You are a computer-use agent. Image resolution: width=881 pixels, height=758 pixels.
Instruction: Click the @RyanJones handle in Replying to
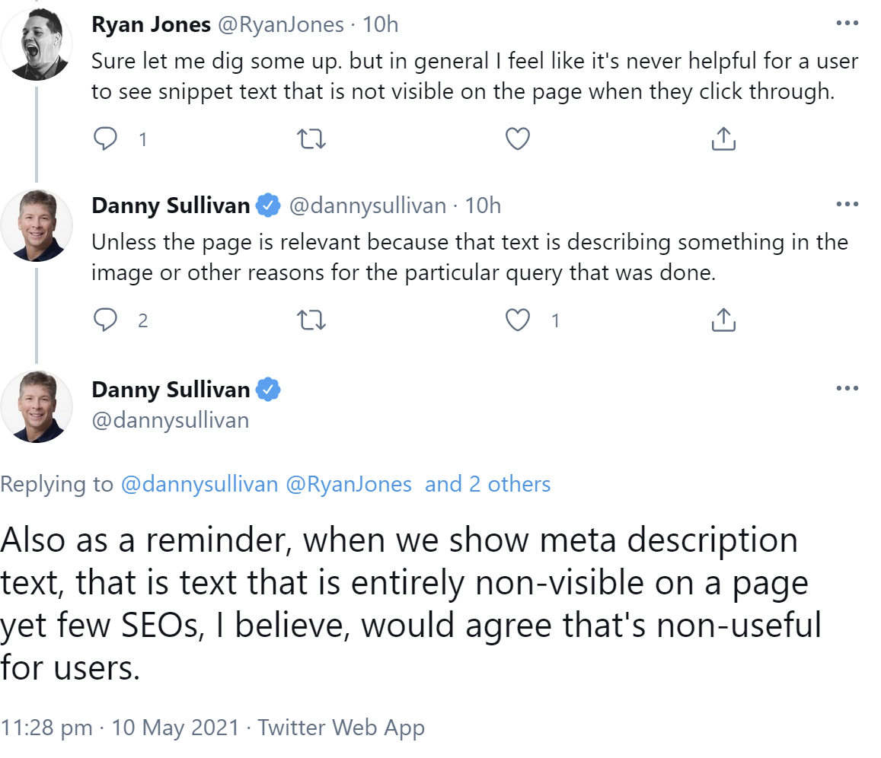pos(349,484)
